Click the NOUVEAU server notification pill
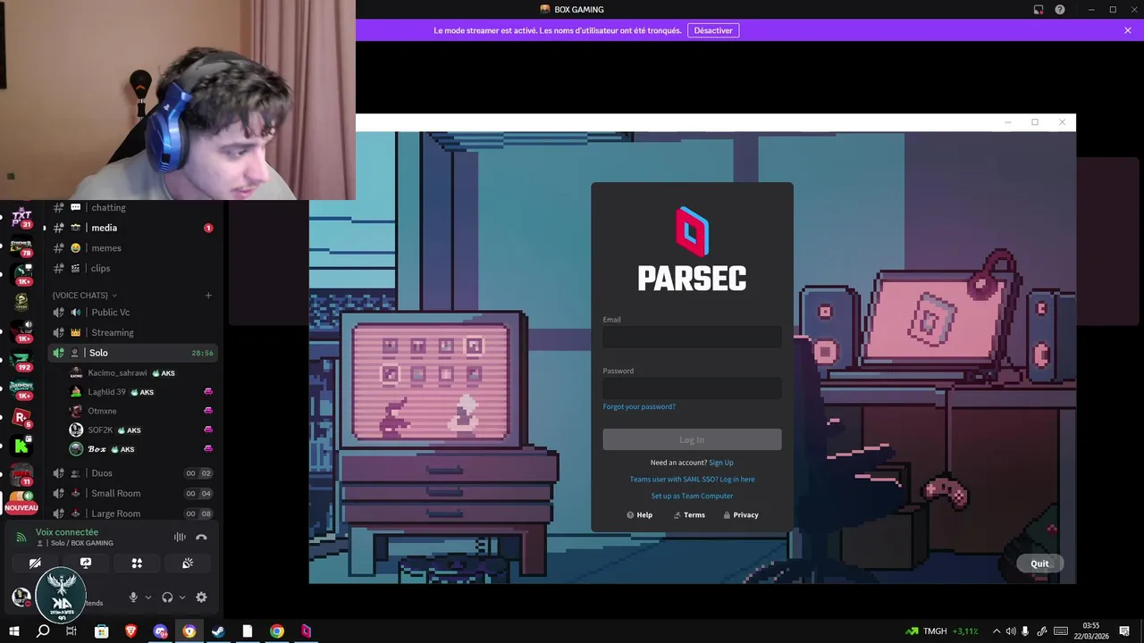Viewport: 1144px width, 643px height. coord(21,508)
